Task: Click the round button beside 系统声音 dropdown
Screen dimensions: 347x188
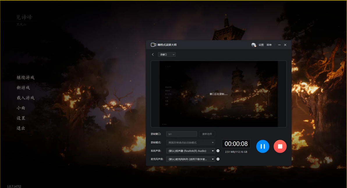Action: click(218, 151)
